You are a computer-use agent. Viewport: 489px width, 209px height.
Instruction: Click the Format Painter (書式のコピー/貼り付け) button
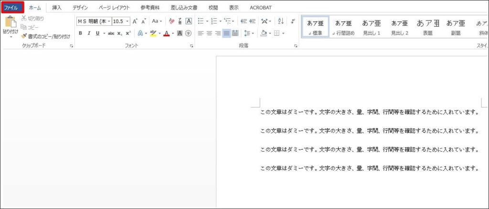[45, 36]
